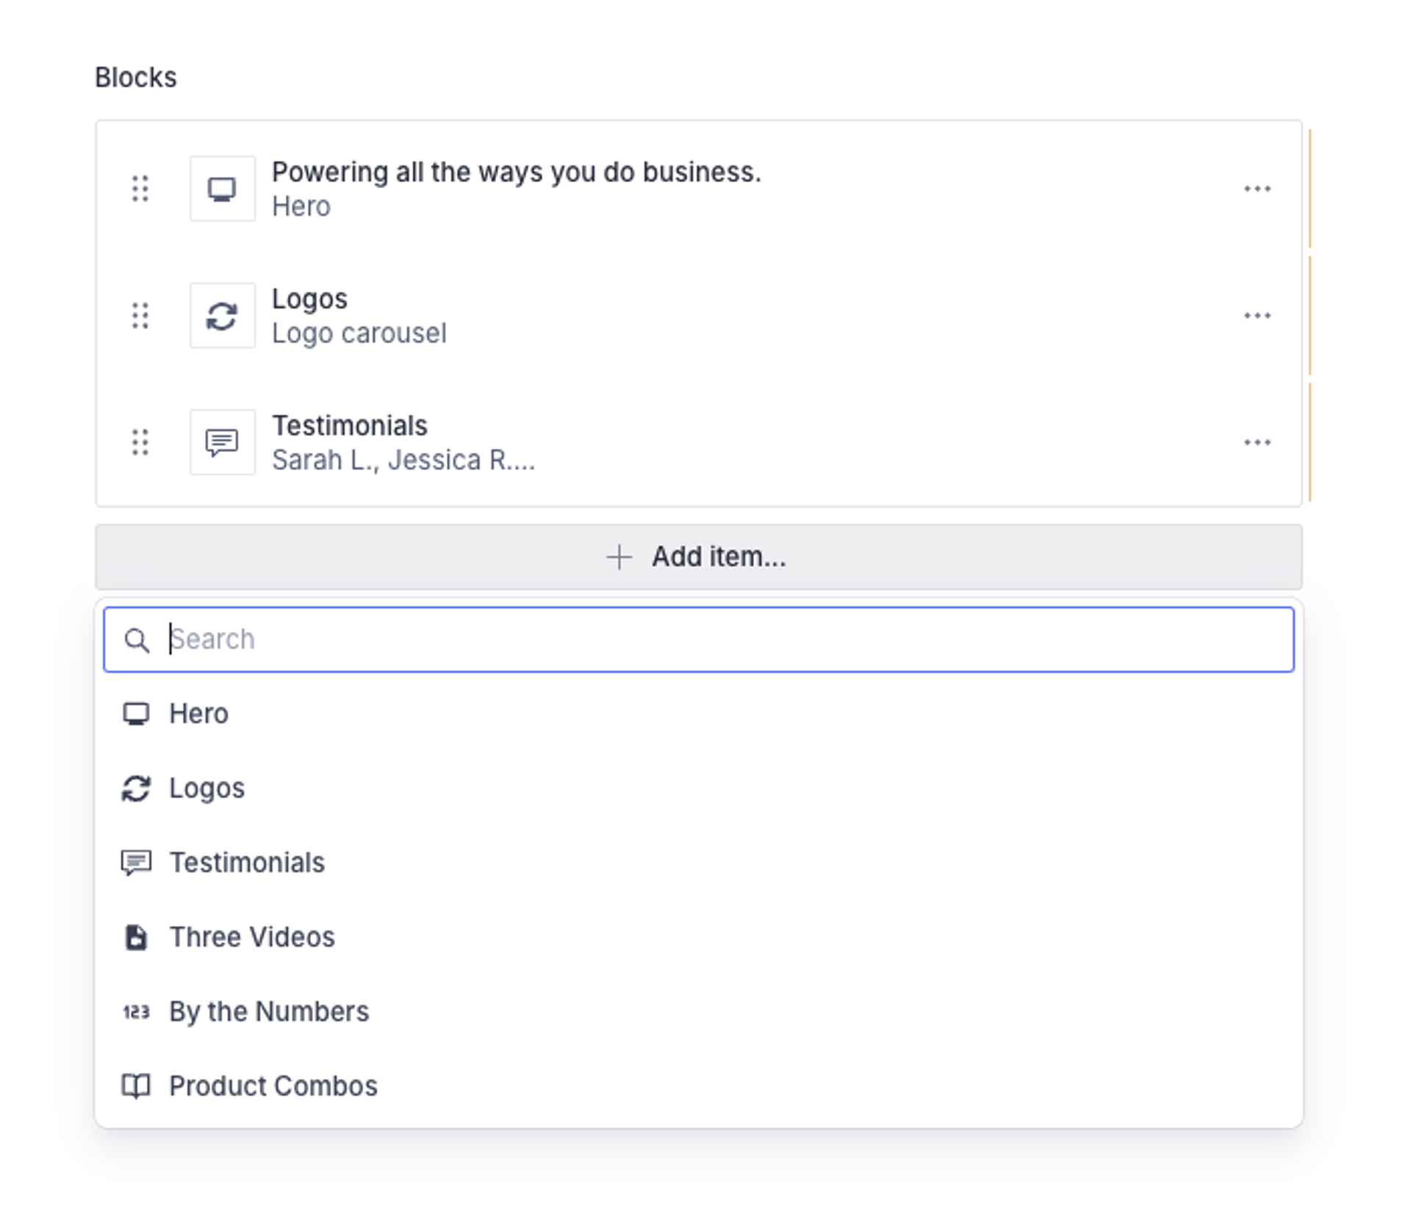Click the search magnifier icon
1411x1206 pixels.
click(137, 640)
